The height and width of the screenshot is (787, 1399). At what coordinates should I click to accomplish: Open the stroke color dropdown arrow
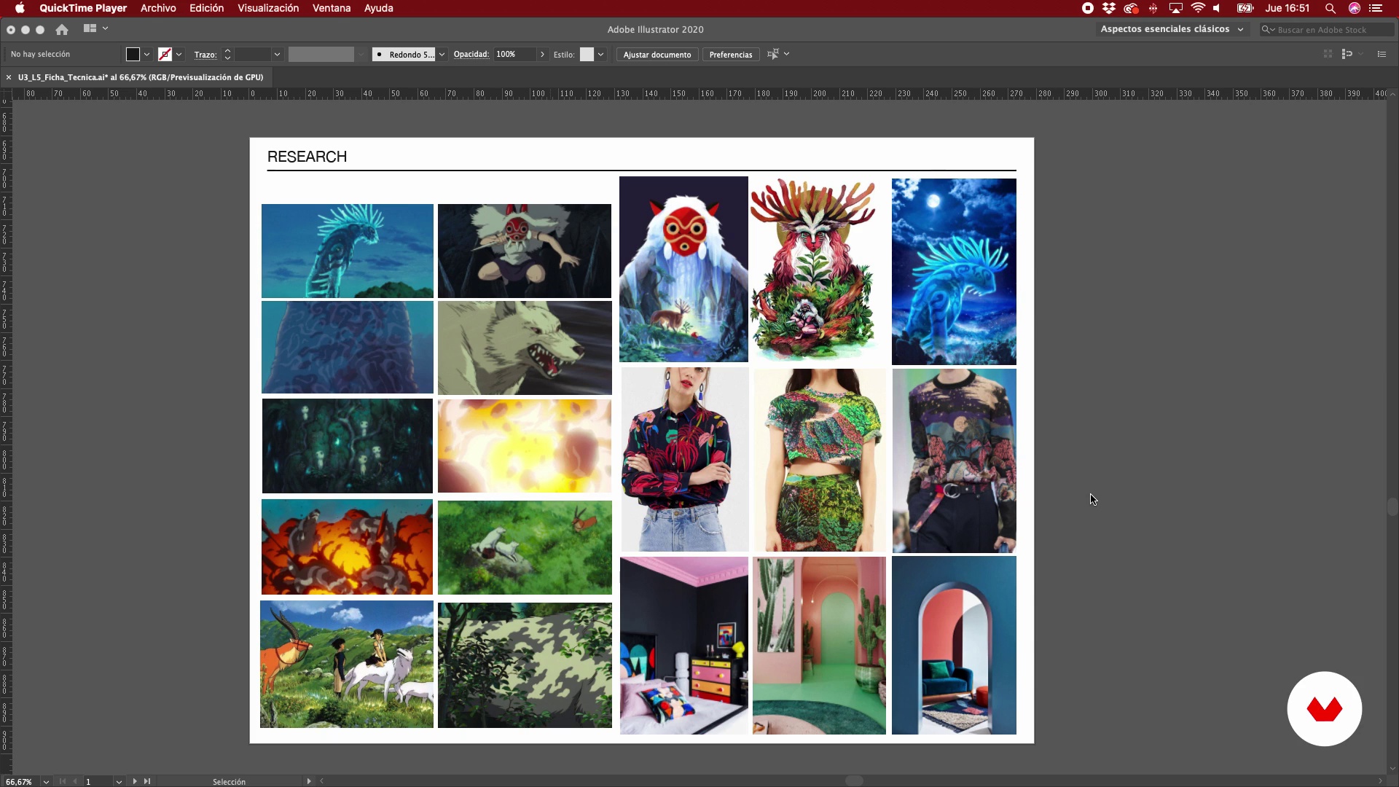[x=179, y=54]
